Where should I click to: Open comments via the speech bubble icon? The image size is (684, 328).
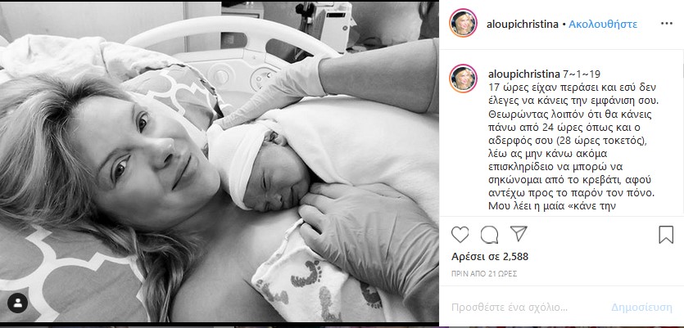tap(489, 235)
